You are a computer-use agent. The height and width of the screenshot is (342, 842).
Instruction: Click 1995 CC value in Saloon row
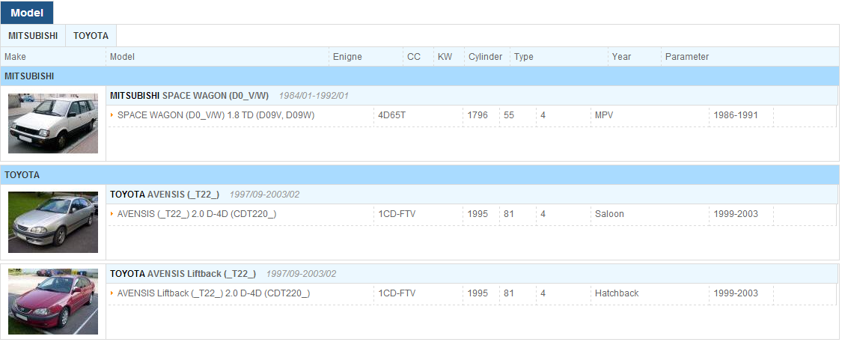pos(478,214)
